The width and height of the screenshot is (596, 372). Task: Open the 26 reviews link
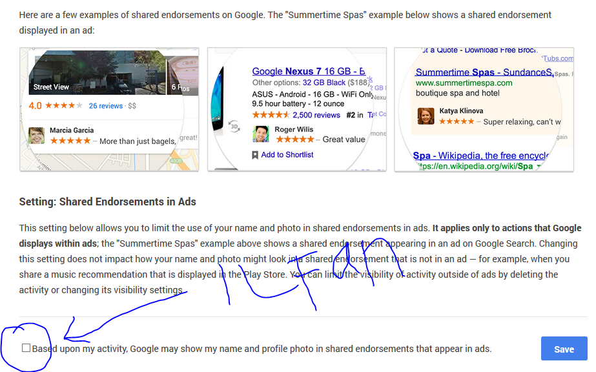106,106
